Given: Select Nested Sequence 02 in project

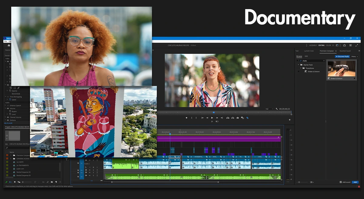Looking at the screenshot, I should (x=23, y=172).
